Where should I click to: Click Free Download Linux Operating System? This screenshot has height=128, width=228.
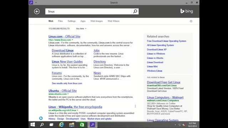coord(166,41)
